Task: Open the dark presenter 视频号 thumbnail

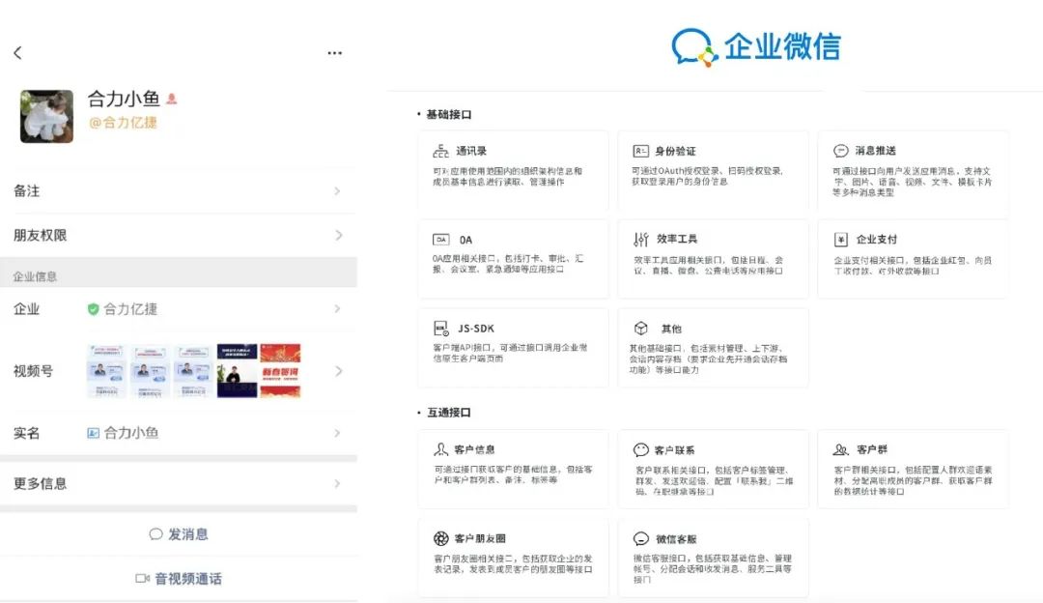Action: [x=237, y=371]
